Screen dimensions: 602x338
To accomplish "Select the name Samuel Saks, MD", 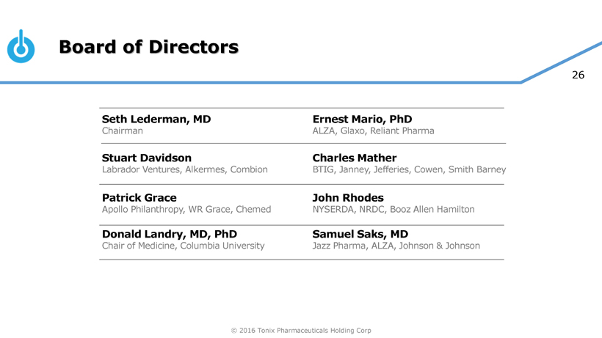I will coord(360,234).
